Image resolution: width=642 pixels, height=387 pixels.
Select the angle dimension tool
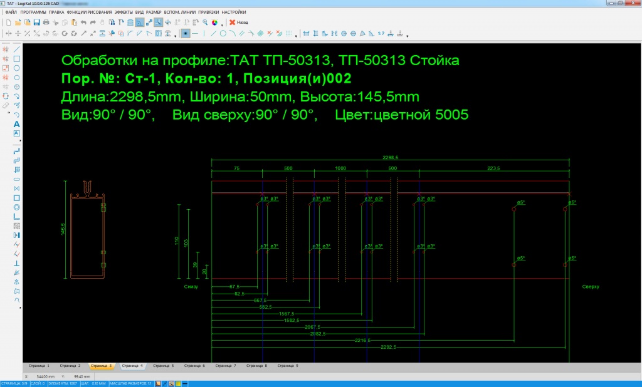[x=362, y=34]
